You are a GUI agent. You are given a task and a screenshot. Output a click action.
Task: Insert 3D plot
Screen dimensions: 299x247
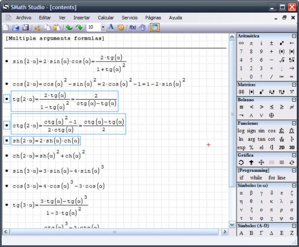coord(292,148)
